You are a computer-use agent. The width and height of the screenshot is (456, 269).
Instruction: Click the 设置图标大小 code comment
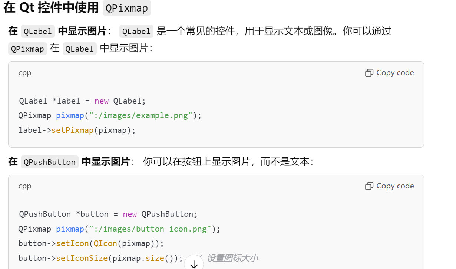232,258
